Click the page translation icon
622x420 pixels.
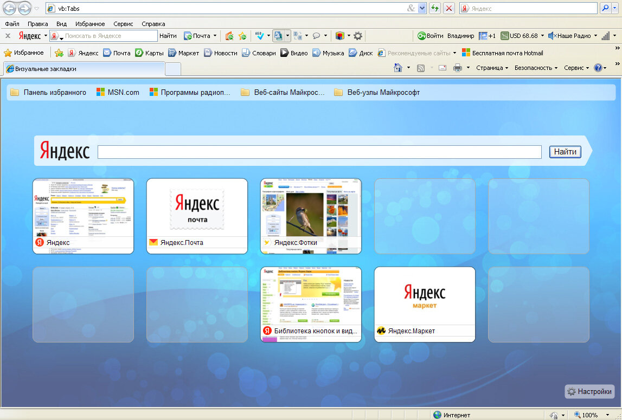(278, 36)
